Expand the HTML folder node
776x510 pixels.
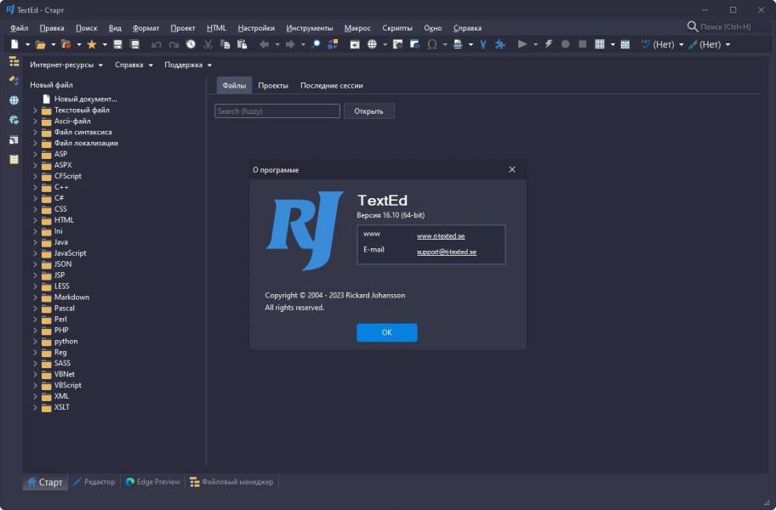coord(35,220)
